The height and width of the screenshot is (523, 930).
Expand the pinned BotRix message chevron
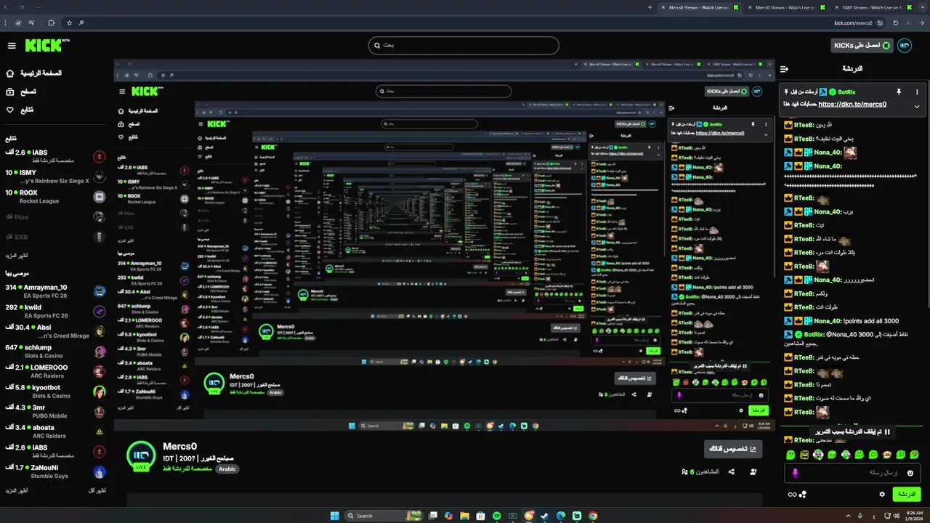[917, 106]
